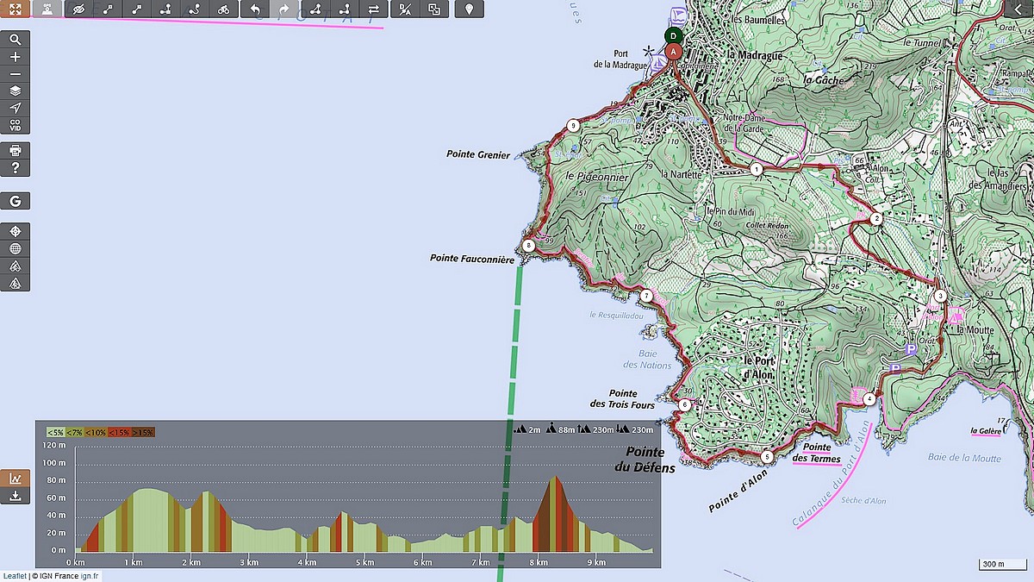Select waypoint 6 near Pointe des Trois Fours
Image resolution: width=1034 pixels, height=582 pixels.
[x=684, y=404]
